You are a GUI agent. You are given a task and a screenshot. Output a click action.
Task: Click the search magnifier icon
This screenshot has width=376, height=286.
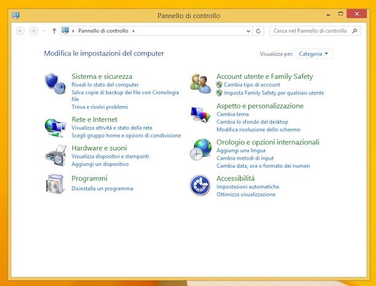(354, 31)
